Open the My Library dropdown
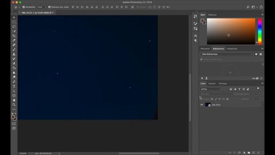Image resolution: width=275 pixels, height=155 pixels. 227,54
